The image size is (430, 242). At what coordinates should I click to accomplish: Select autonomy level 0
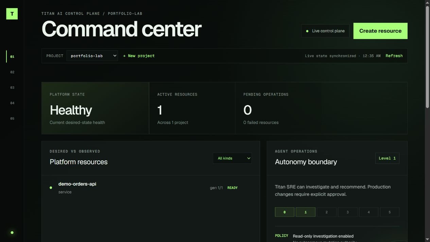pyautogui.click(x=285, y=212)
